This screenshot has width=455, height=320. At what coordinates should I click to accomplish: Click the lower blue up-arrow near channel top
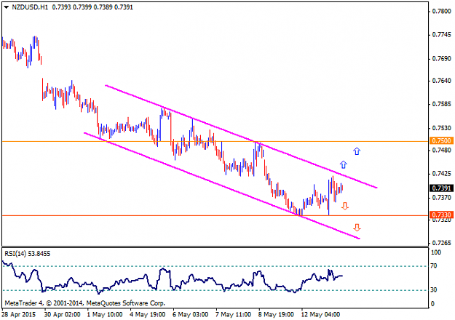click(344, 164)
